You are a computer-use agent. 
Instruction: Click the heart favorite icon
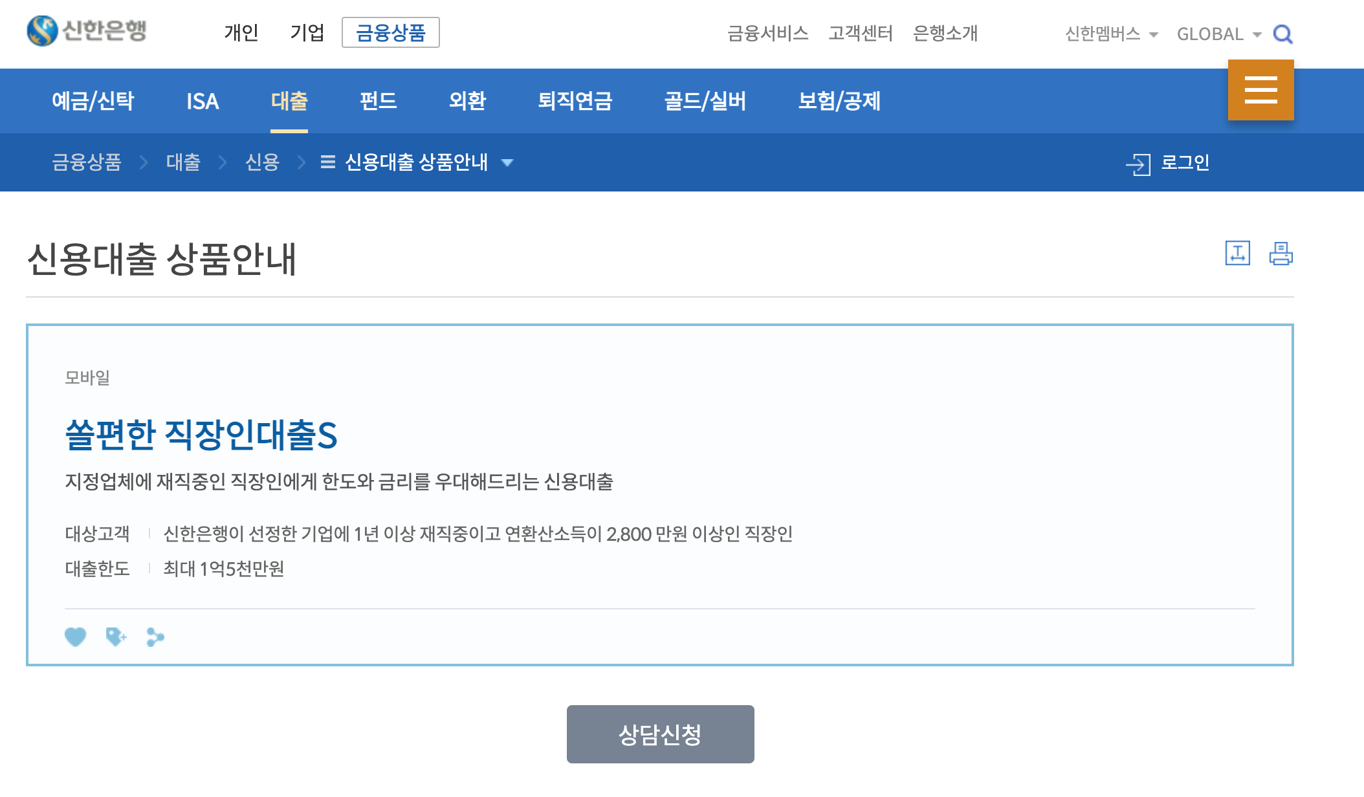(x=75, y=637)
